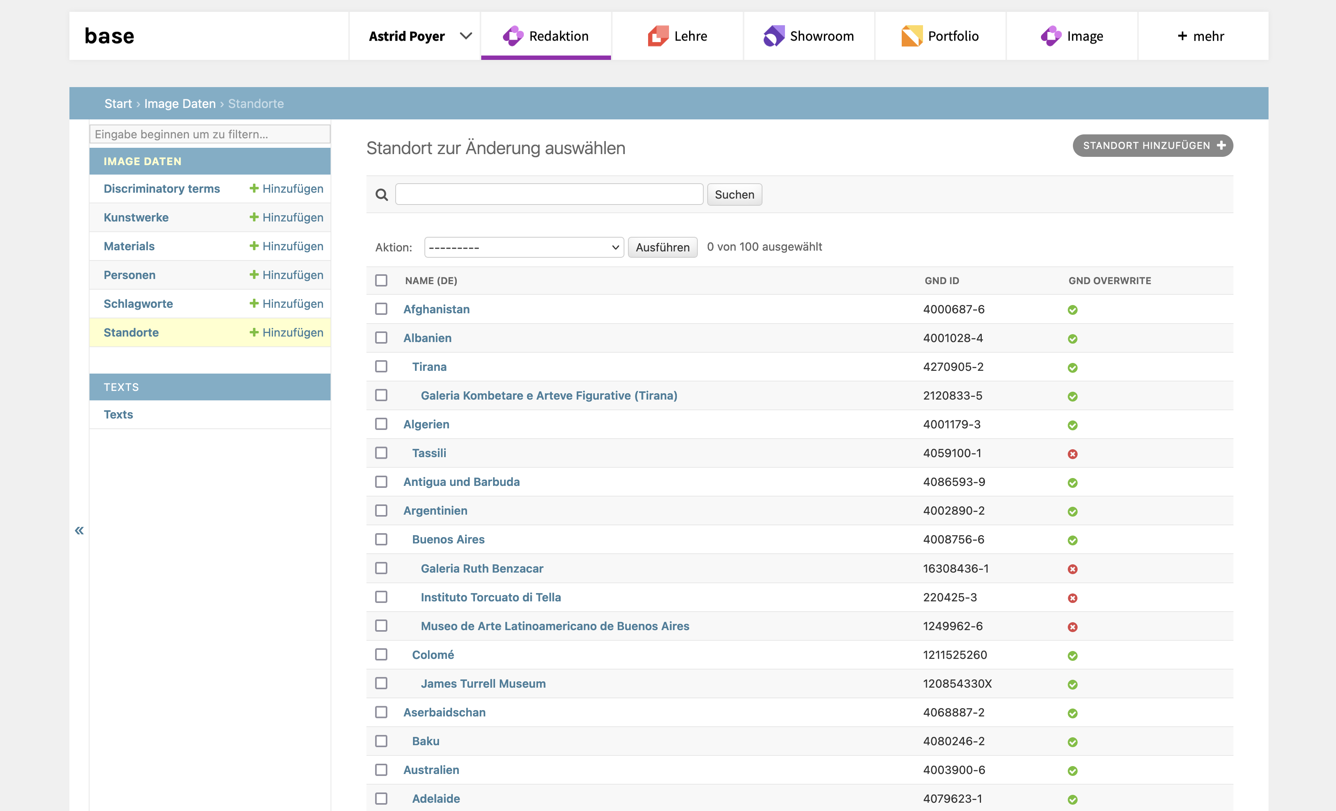Open Standorte in the sidebar
The height and width of the screenshot is (811, 1336).
[x=131, y=332]
